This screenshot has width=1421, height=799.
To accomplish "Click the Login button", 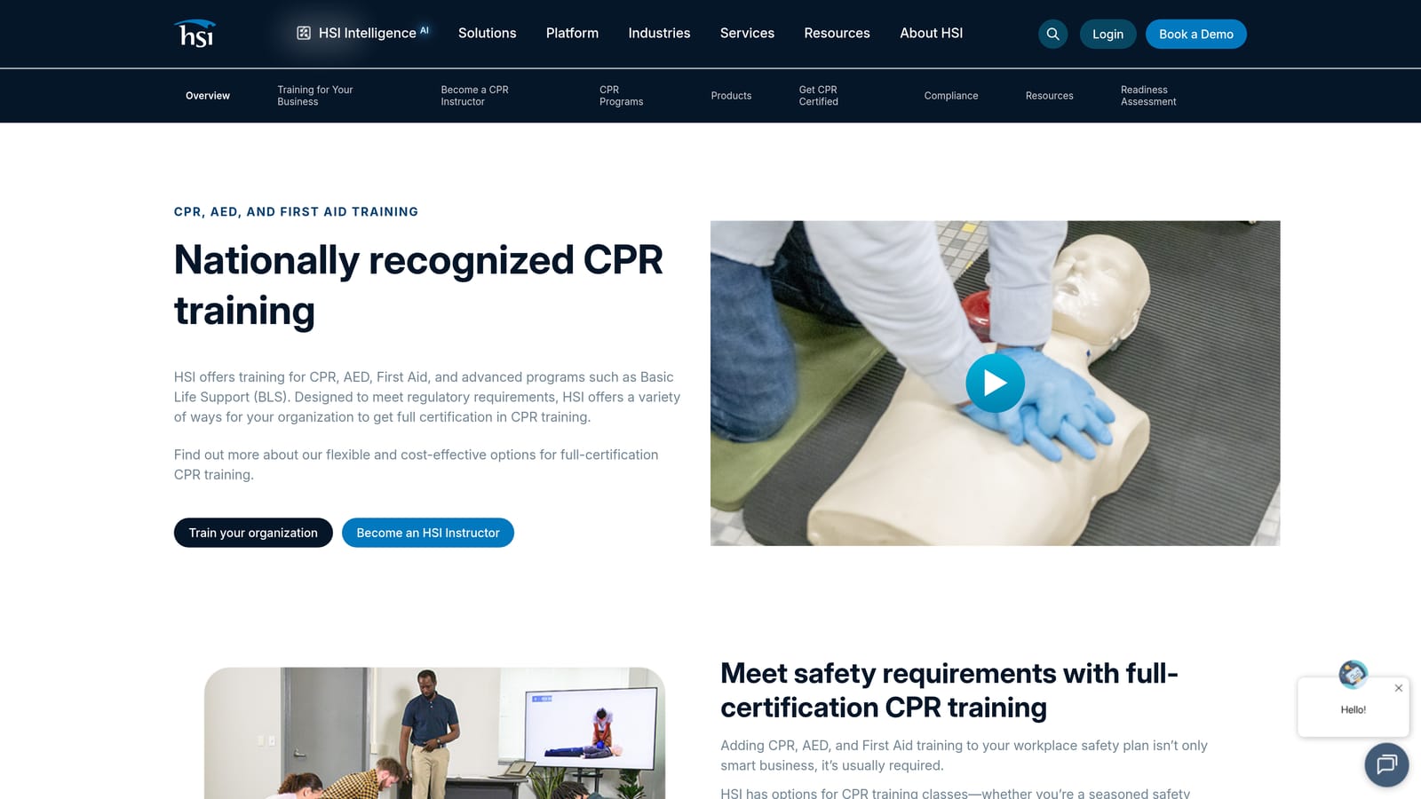I will (x=1107, y=34).
